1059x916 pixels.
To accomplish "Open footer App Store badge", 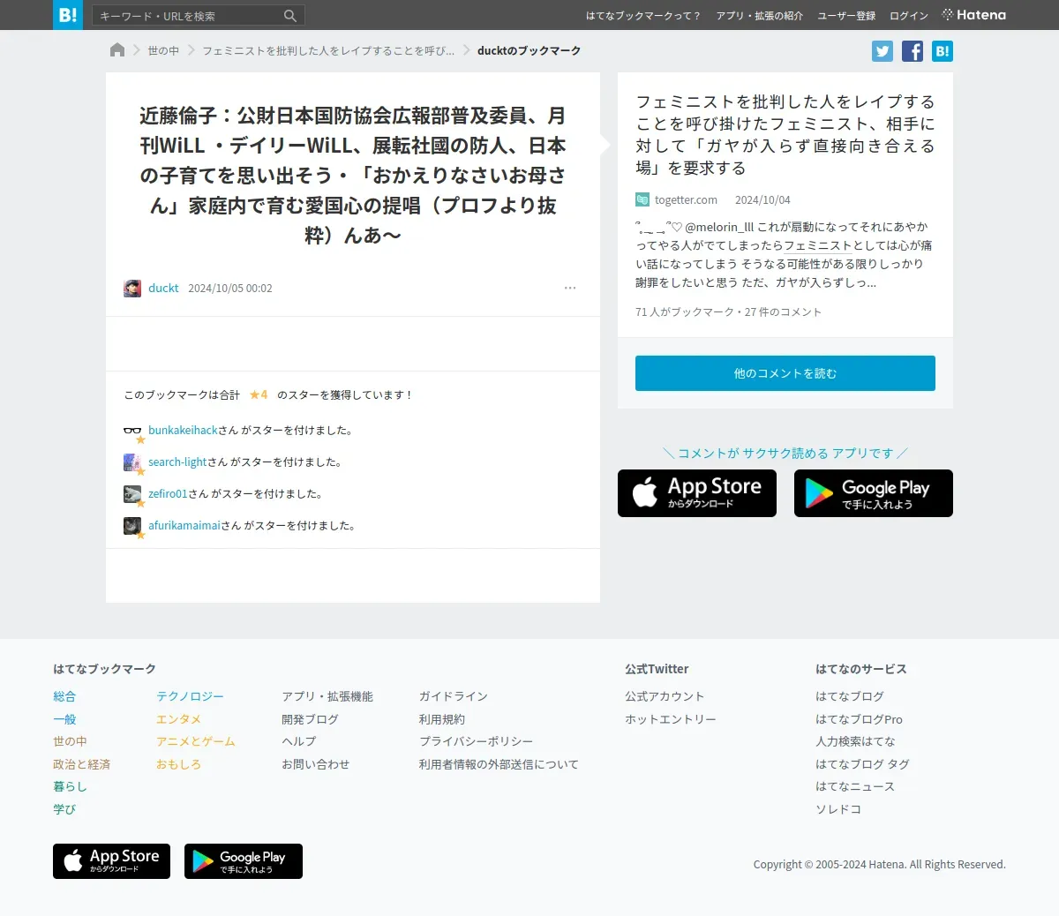I will click(x=111, y=861).
